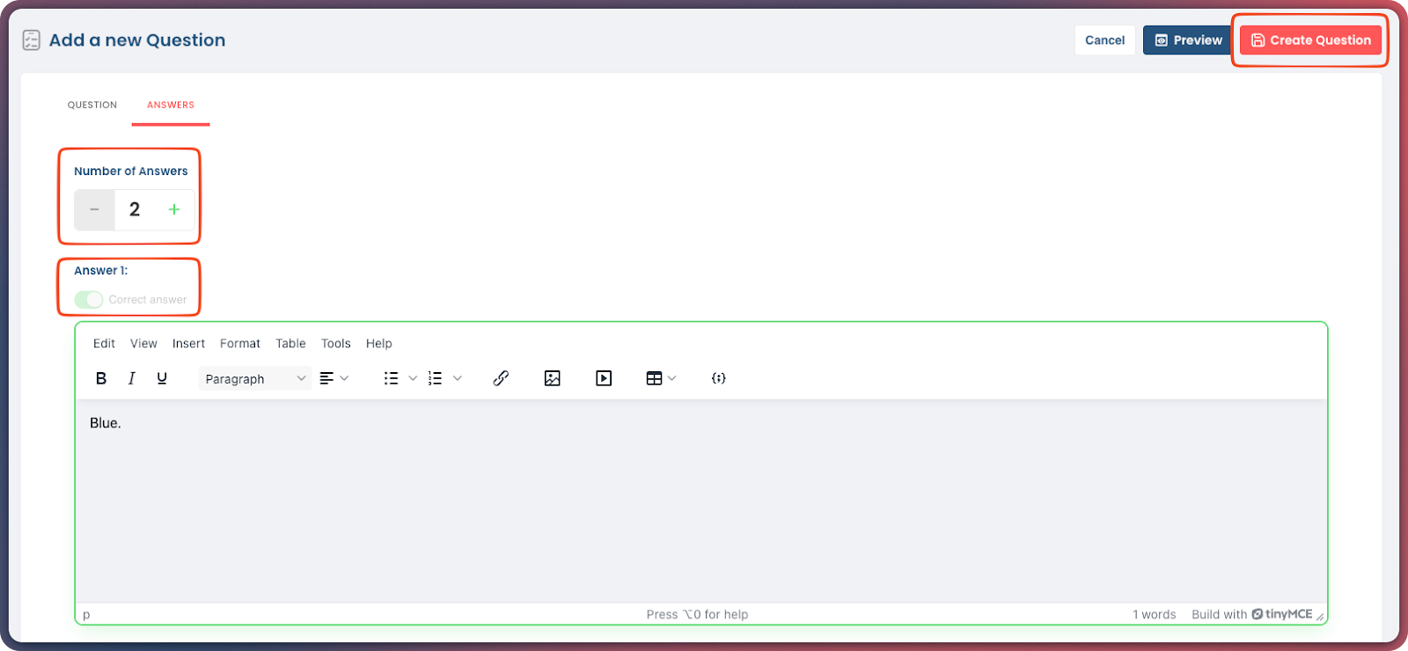Toggle the Correct answer switch

tap(89, 300)
